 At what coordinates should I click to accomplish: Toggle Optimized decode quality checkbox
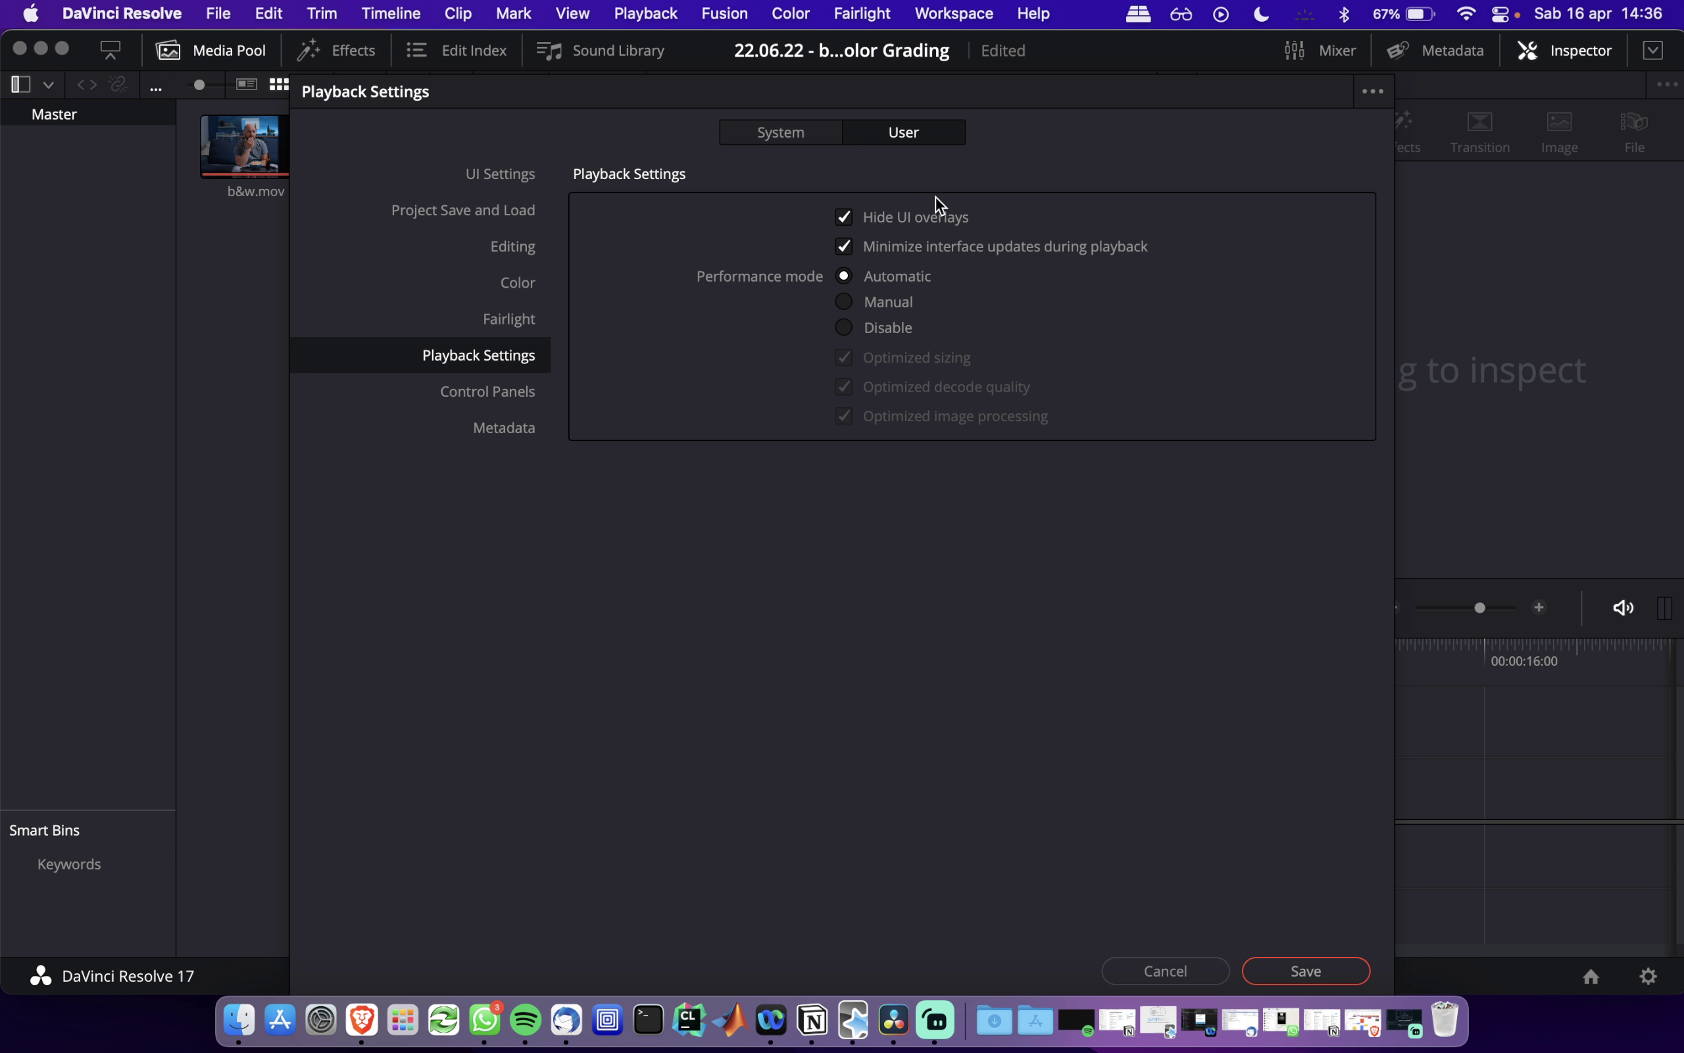[x=843, y=386]
